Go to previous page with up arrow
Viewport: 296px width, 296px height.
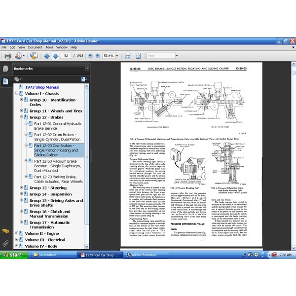pos(47,56)
